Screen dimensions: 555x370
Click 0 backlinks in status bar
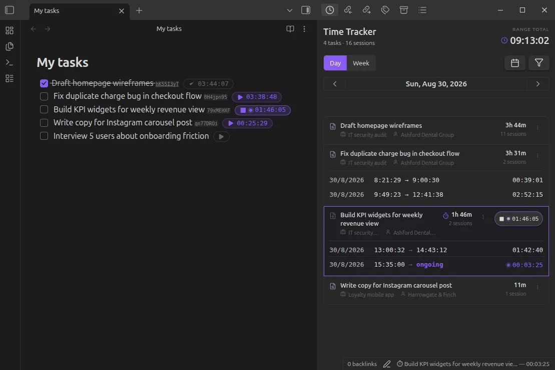pyautogui.click(x=362, y=364)
